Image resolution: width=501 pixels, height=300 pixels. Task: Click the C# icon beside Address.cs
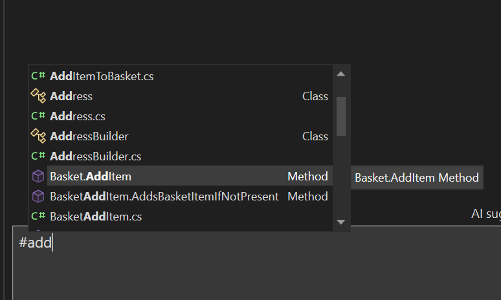tap(38, 116)
